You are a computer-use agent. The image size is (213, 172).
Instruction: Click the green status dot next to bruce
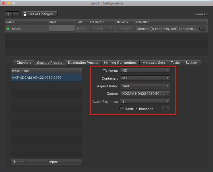coord(8,29)
